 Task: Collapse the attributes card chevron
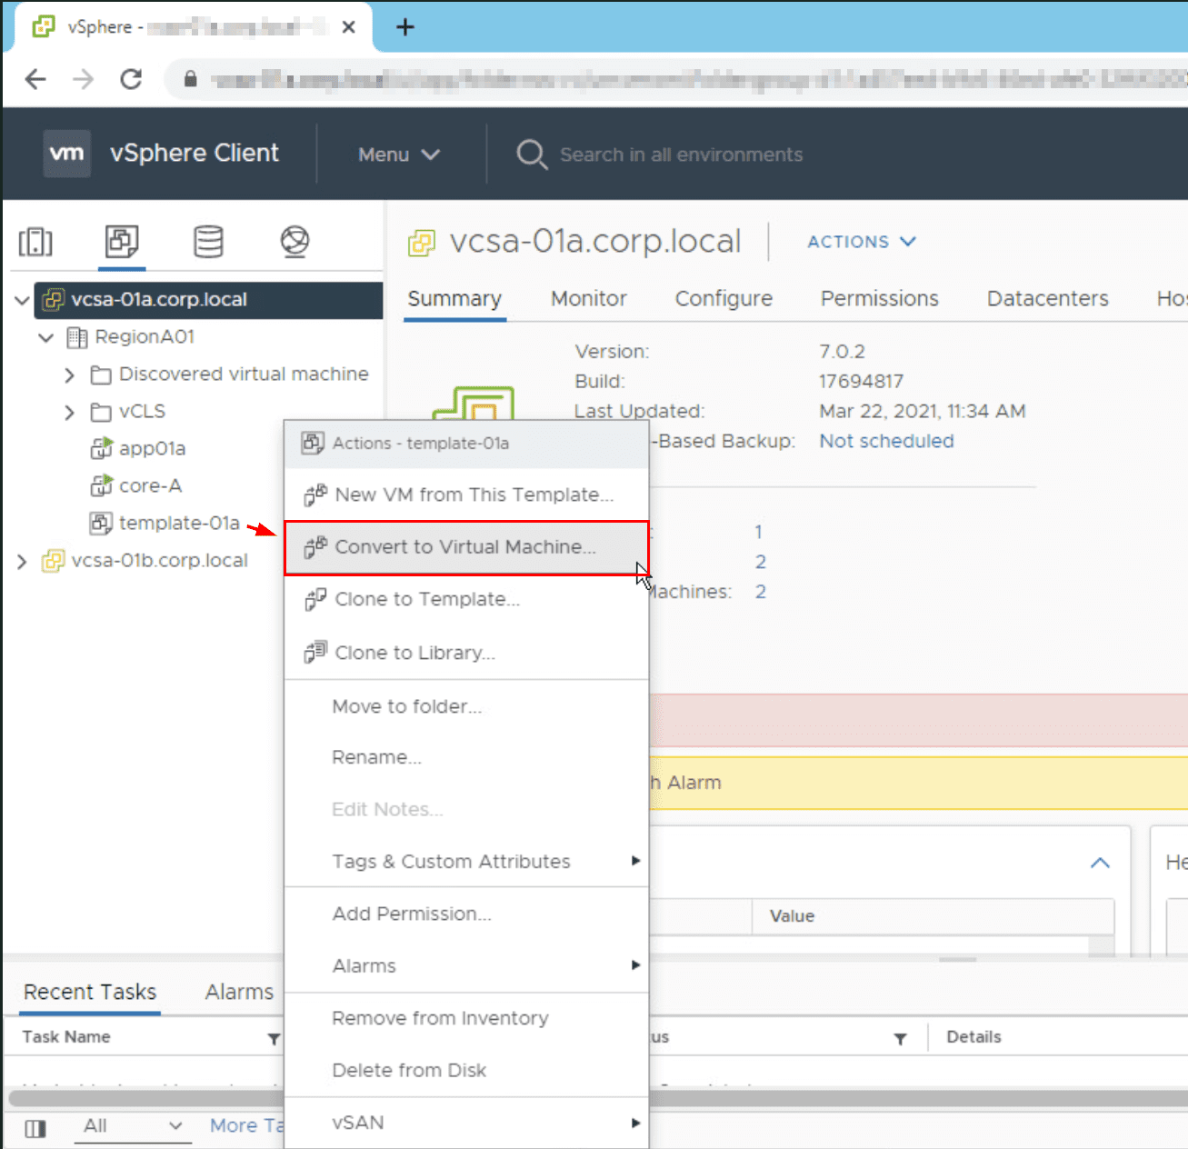click(x=1100, y=863)
